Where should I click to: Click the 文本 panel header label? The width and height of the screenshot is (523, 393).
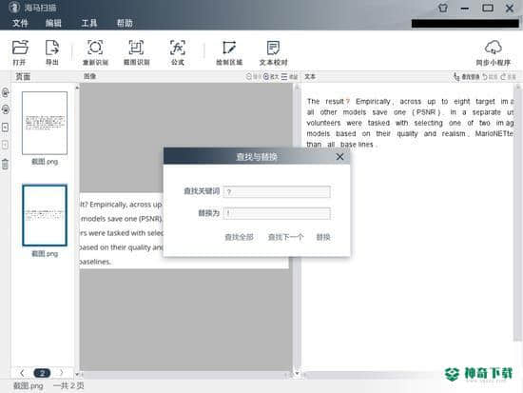[x=310, y=76]
